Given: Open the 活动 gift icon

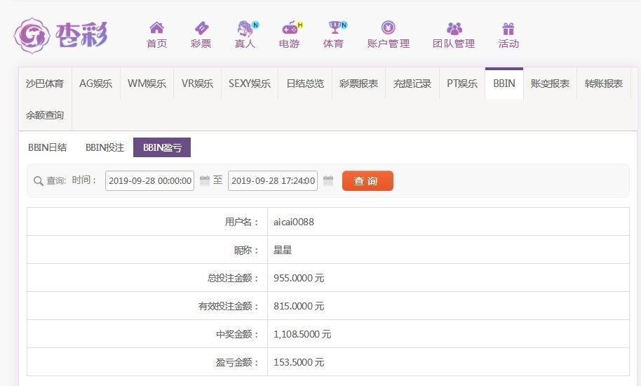Looking at the screenshot, I should (x=508, y=29).
